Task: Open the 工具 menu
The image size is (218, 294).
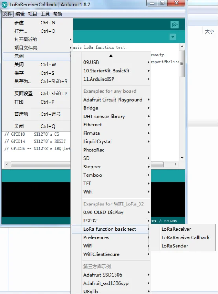Action: 45,14
